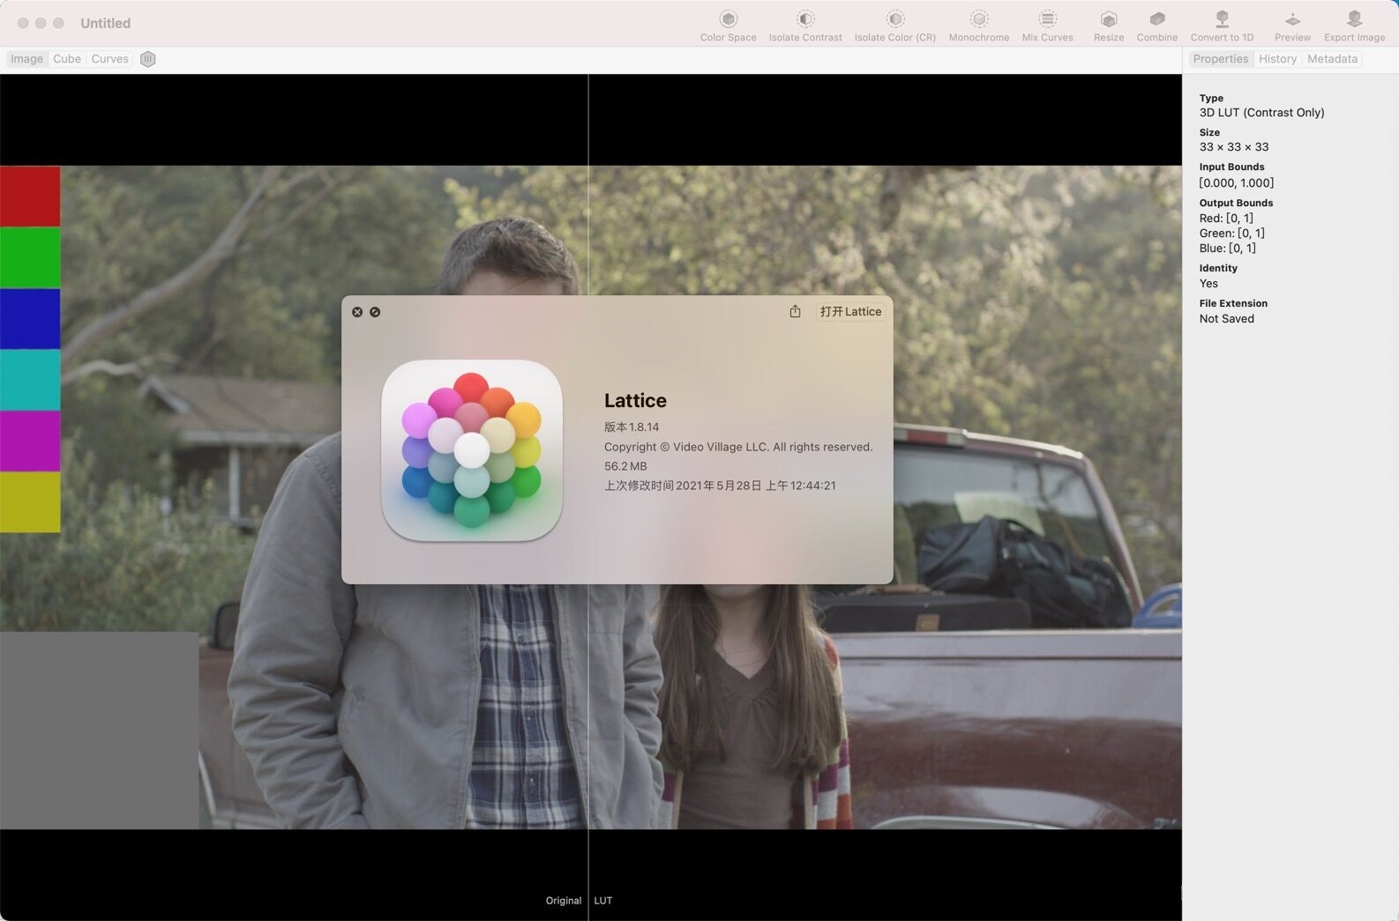Dismiss using the circled slash icon in popup

(375, 312)
